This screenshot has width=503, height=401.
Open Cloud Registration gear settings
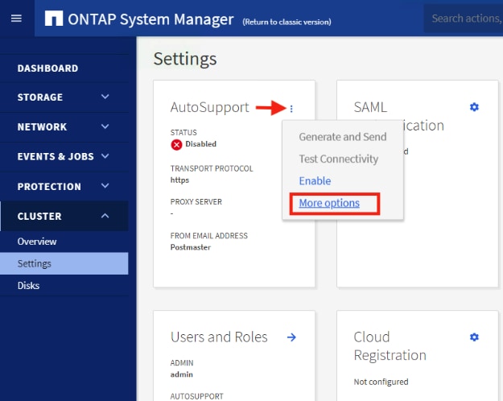pos(474,337)
